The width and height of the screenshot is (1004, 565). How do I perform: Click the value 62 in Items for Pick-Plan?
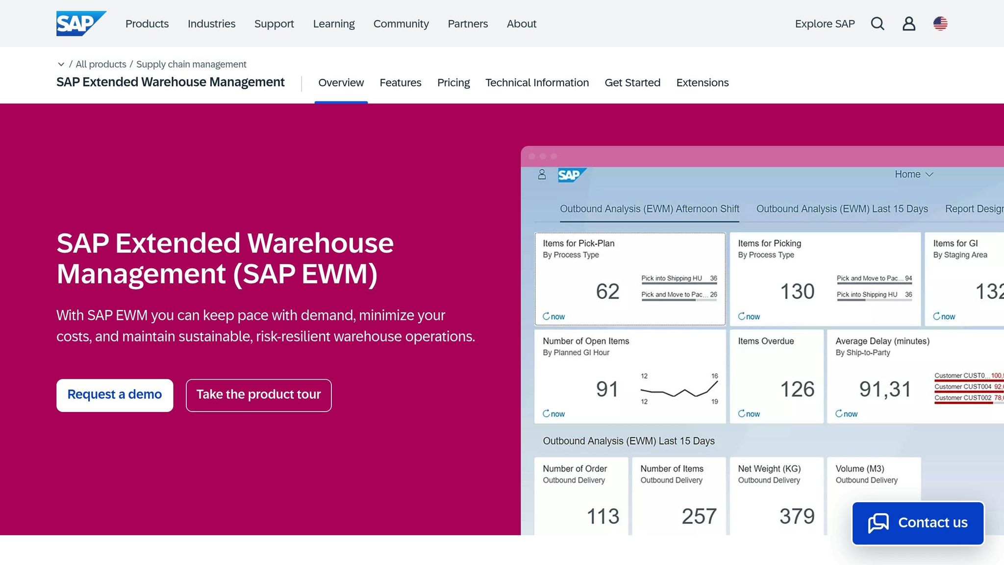click(607, 291)
